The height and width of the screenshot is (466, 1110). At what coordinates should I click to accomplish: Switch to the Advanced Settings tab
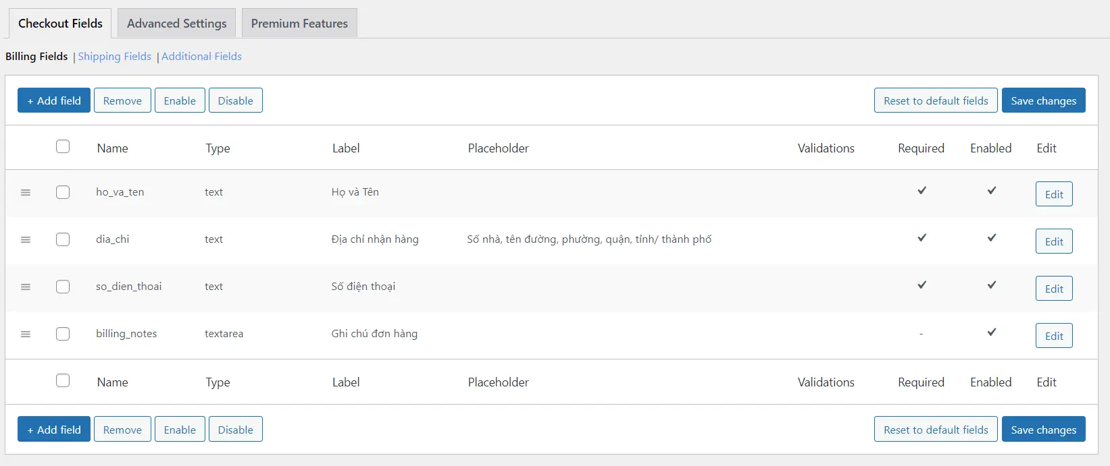(176, 24)
